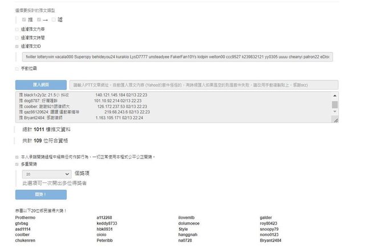Toggle the → arrow-type checkbox

click(38, 19)
